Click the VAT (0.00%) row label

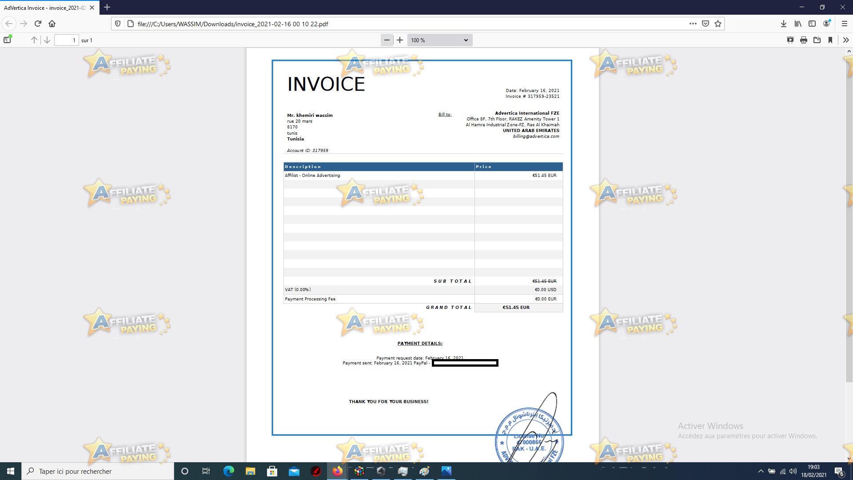(x=298, y=290)
